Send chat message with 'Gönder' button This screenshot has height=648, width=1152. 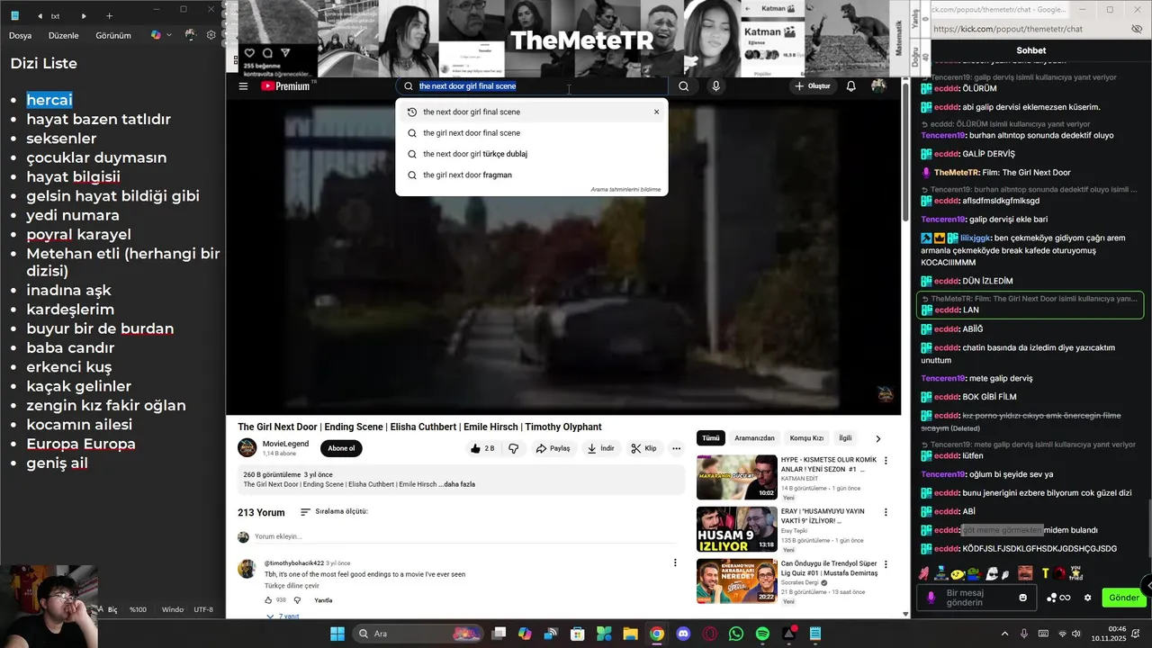pyautogui.click(x=1124, y=598)
